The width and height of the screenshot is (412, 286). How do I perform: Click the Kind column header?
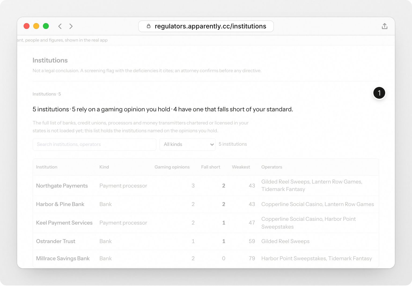(104, 167)
